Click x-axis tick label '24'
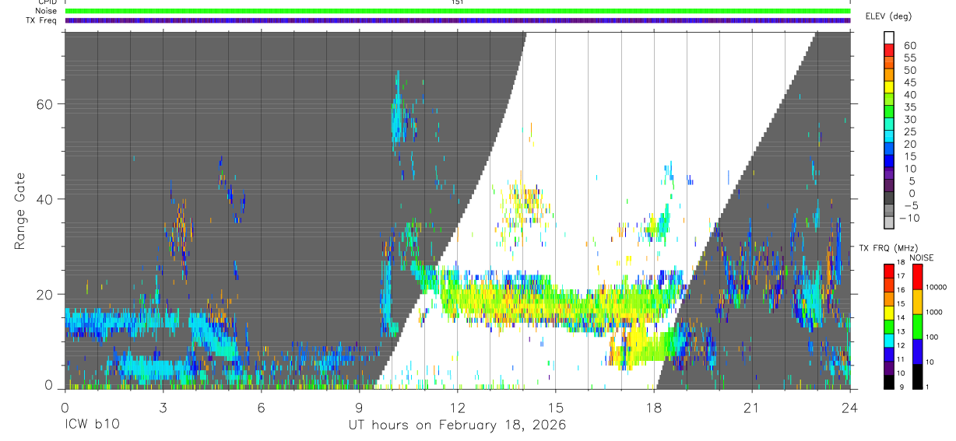 coord(849,407)
